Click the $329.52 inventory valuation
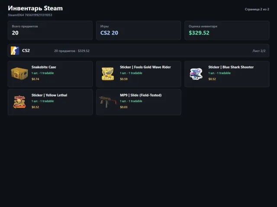 coord(199,33)
